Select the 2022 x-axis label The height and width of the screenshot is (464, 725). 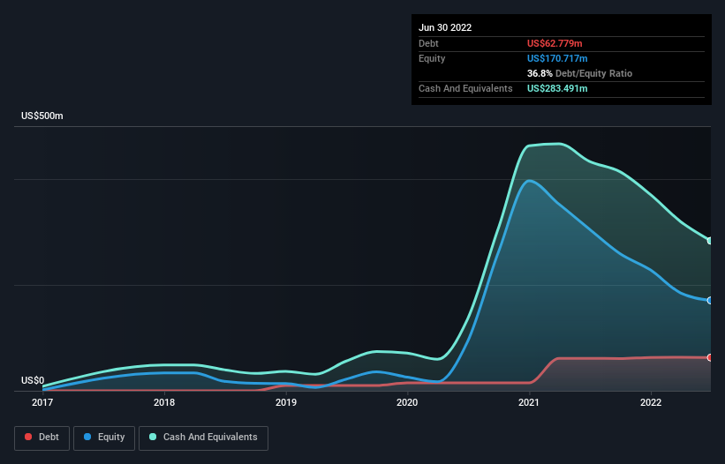coord(651,402)
